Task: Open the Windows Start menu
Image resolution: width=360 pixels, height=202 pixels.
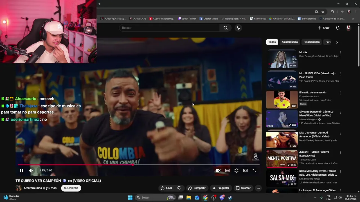Action: point(130,198)
